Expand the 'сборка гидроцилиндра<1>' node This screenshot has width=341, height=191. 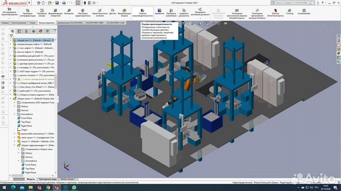tap(15, 145)
